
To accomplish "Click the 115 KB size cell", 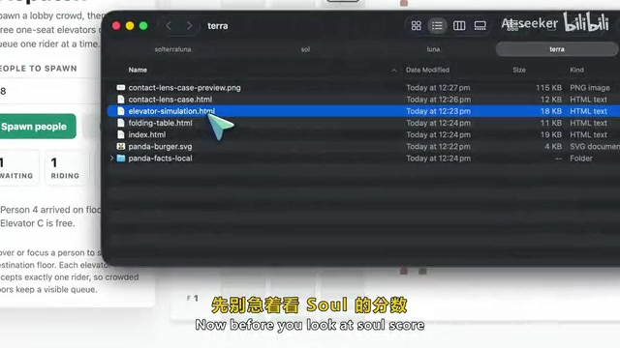I will [x=548, y=88].
